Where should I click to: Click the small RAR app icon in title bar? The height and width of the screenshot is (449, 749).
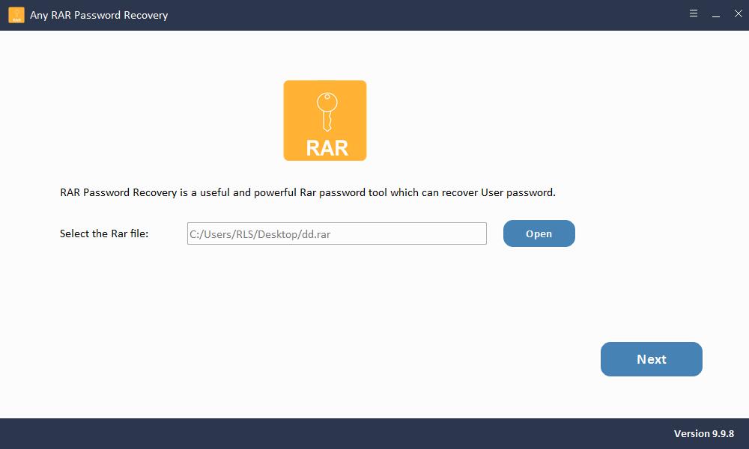pyautogui.click(x=16, y=15)
